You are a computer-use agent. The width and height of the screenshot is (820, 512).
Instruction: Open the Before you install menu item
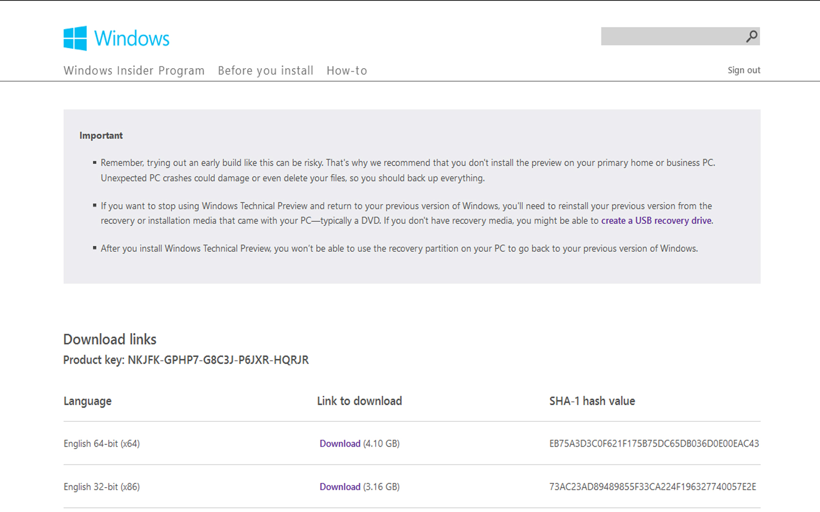point(266,70)
